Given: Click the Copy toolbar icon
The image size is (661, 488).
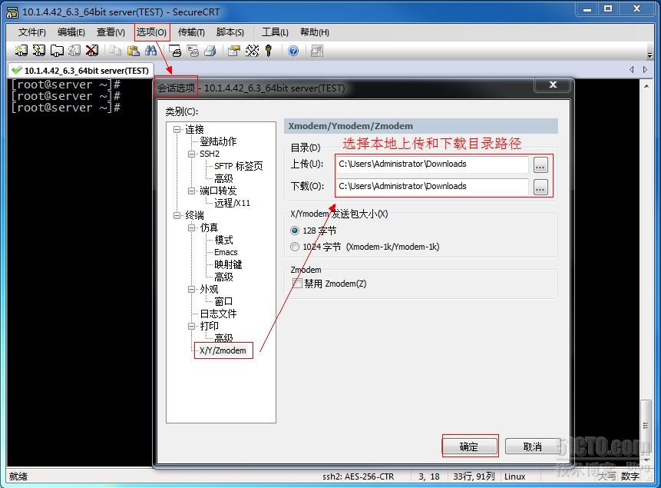Looking at the screenshot, I should point(115,51).
